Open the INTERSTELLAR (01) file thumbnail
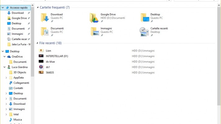This screenshot has width=221, height=124. 41,56
